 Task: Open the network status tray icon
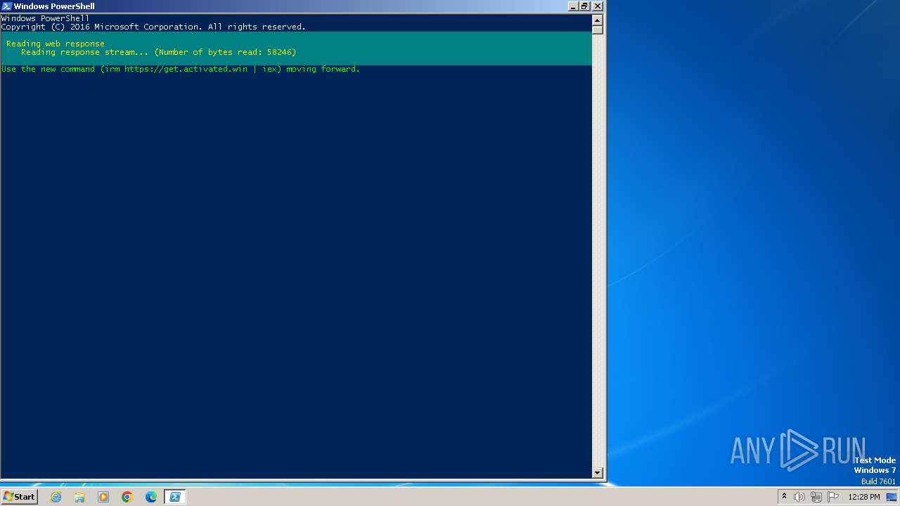[816, 497]
